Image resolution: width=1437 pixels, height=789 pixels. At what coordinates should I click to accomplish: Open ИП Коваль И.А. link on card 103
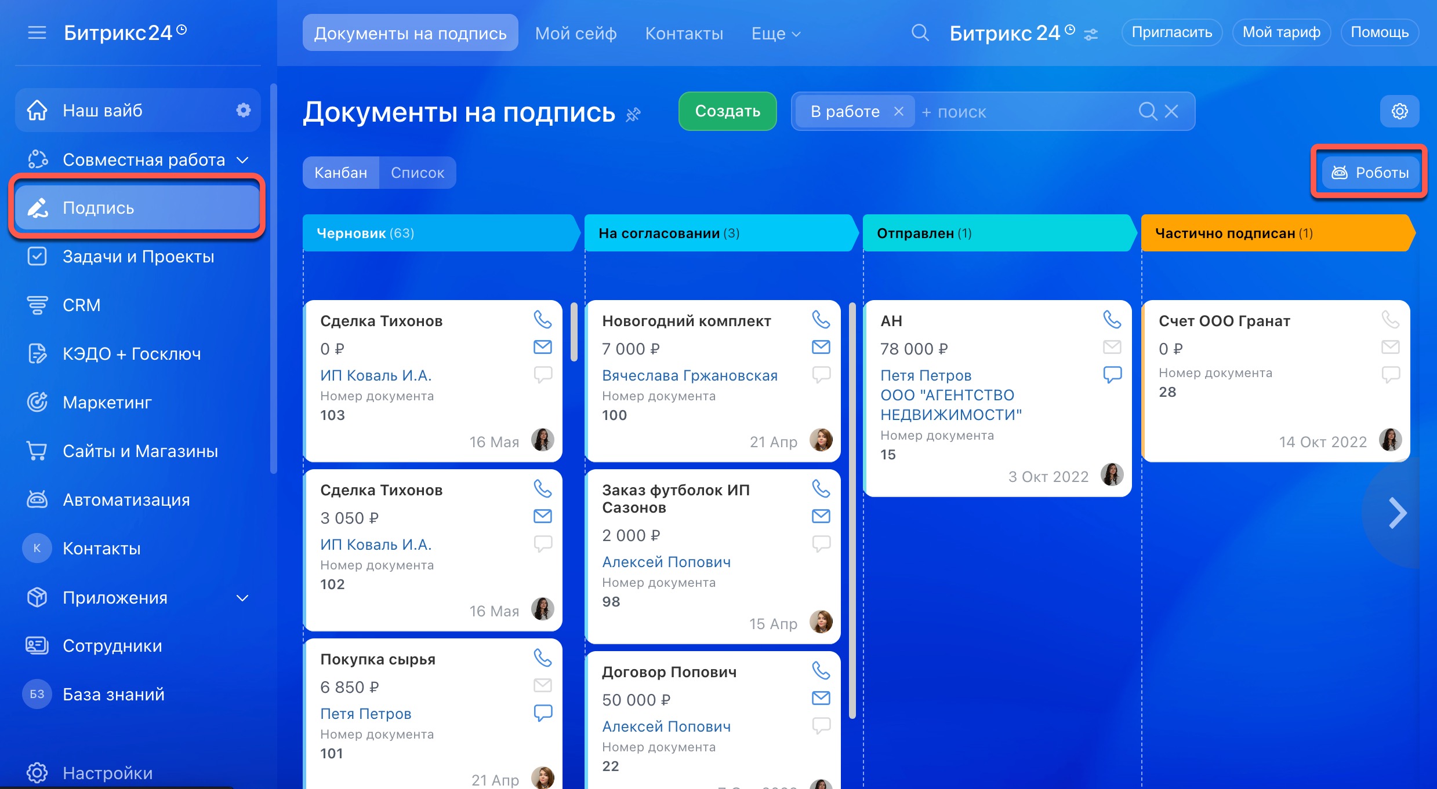376,375
